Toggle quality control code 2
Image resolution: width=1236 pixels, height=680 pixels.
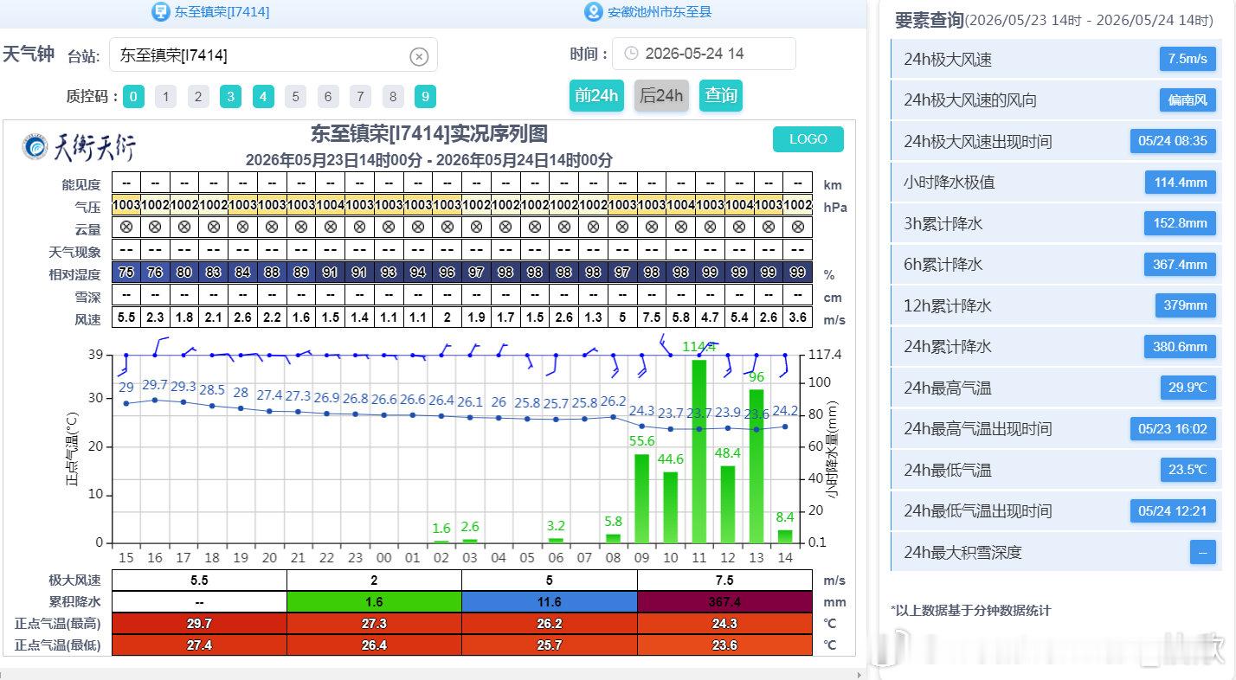coord(198,96)
